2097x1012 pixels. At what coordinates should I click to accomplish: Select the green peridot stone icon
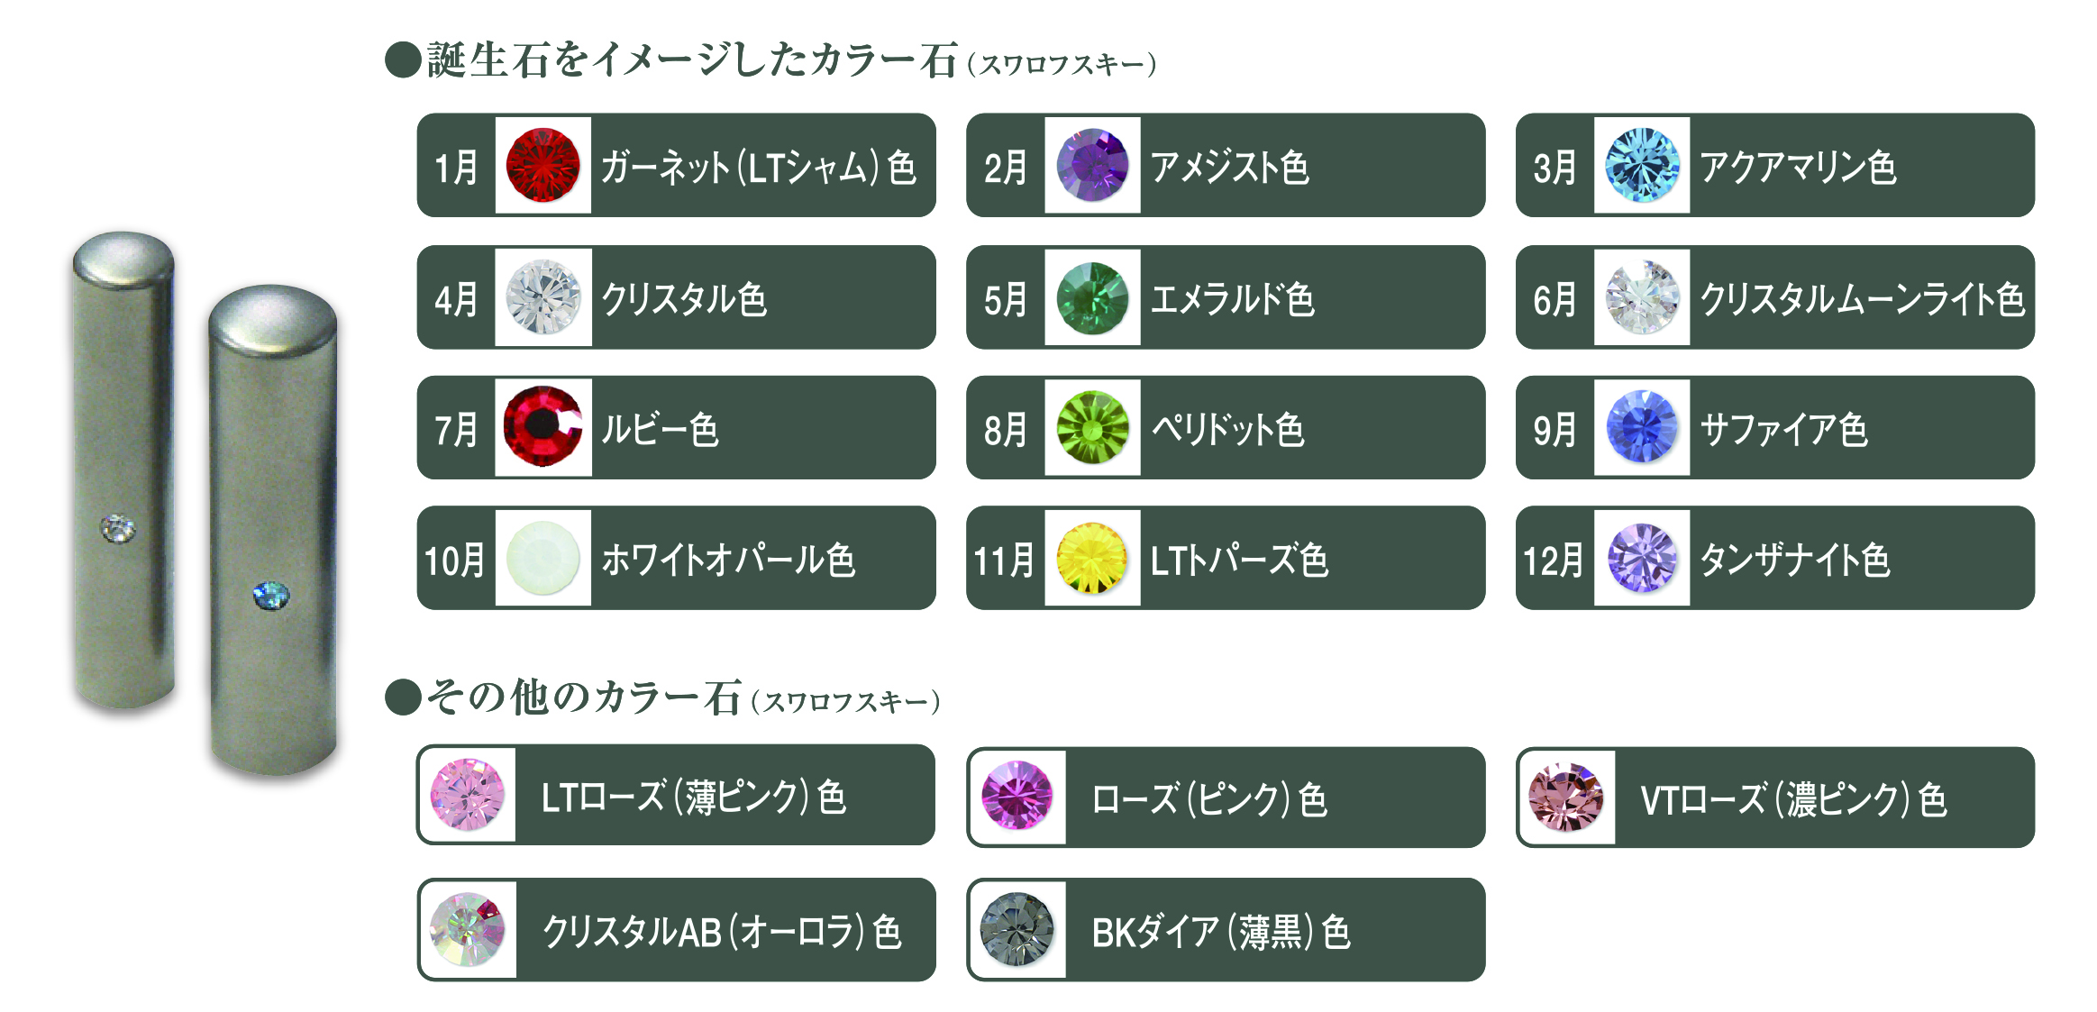click(x=1092, y=427)
